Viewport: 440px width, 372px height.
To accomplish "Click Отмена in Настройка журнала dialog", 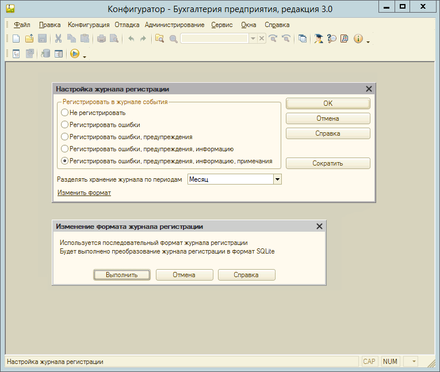I will tap(328, 118).
